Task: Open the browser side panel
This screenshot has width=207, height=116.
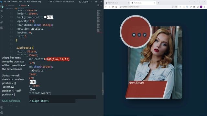Action: pyautogui.click(x=198, y=7)
